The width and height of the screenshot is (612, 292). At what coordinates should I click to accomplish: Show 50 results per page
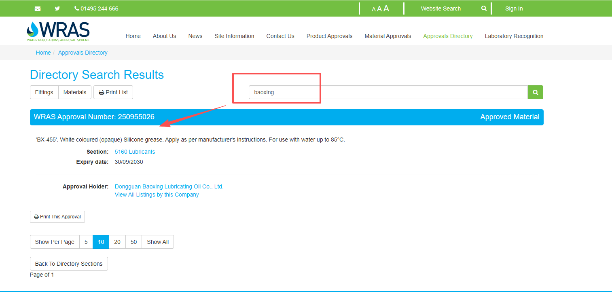click(133, 242)
